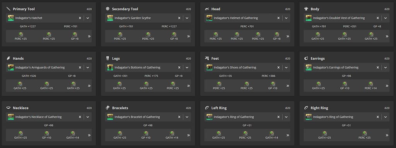
Task: Open the Left Ring item dropdown
Action: pyautogui.click(x=286, y=117)
